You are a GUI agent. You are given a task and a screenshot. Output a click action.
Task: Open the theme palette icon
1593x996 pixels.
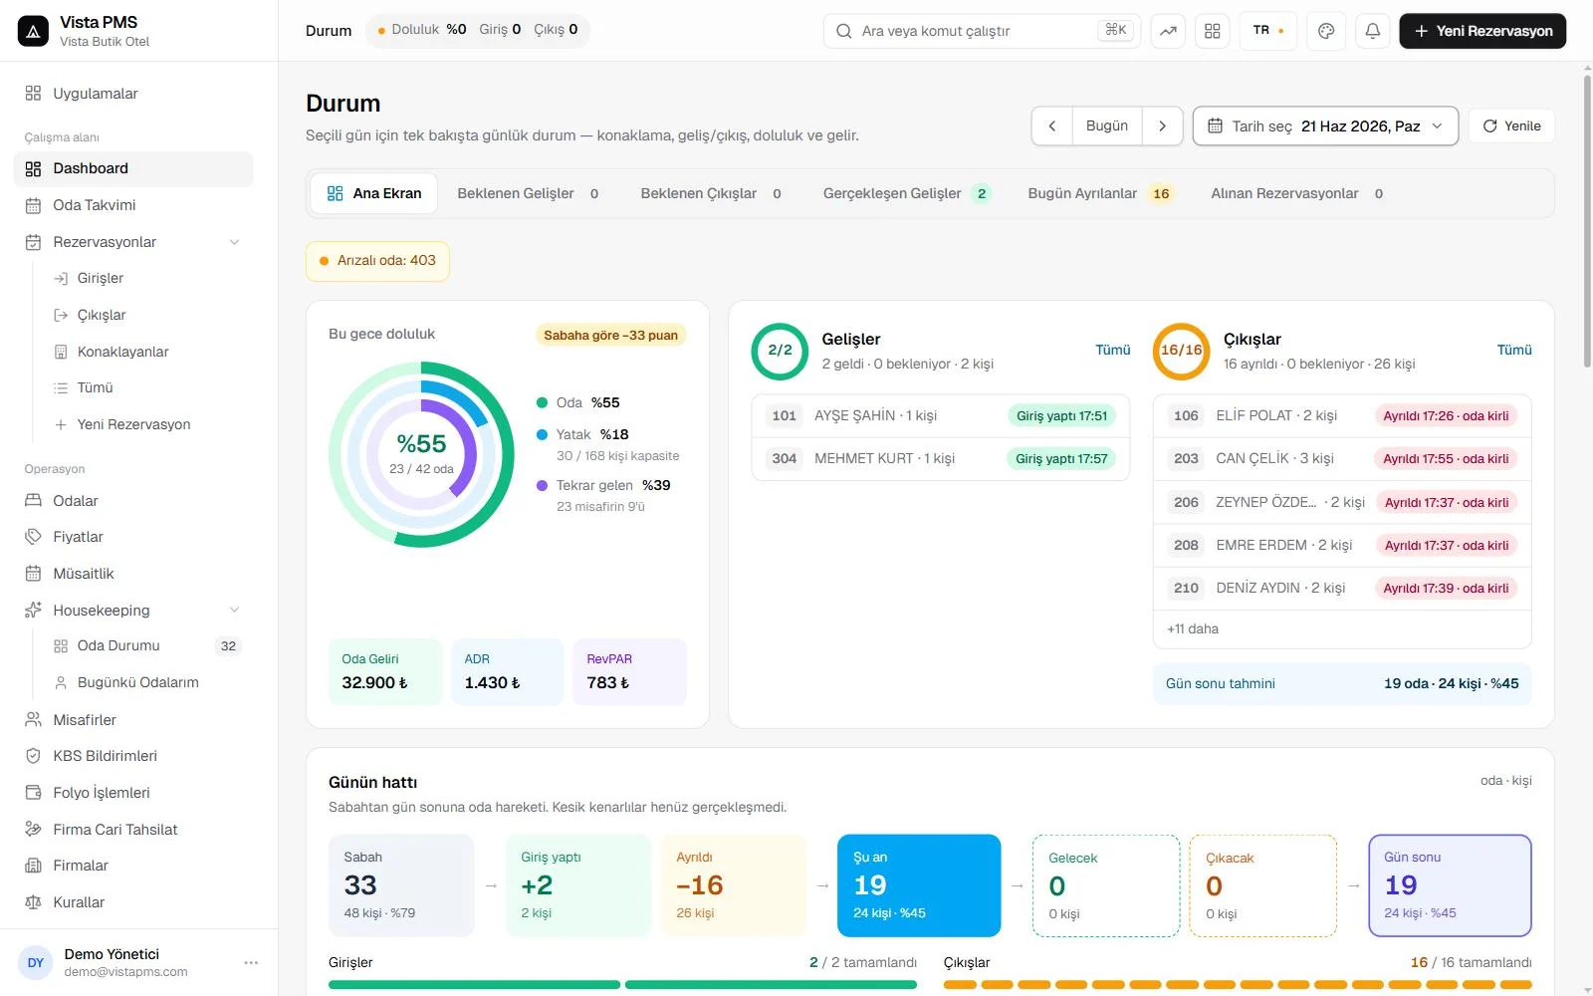(x=1326, y=31)
